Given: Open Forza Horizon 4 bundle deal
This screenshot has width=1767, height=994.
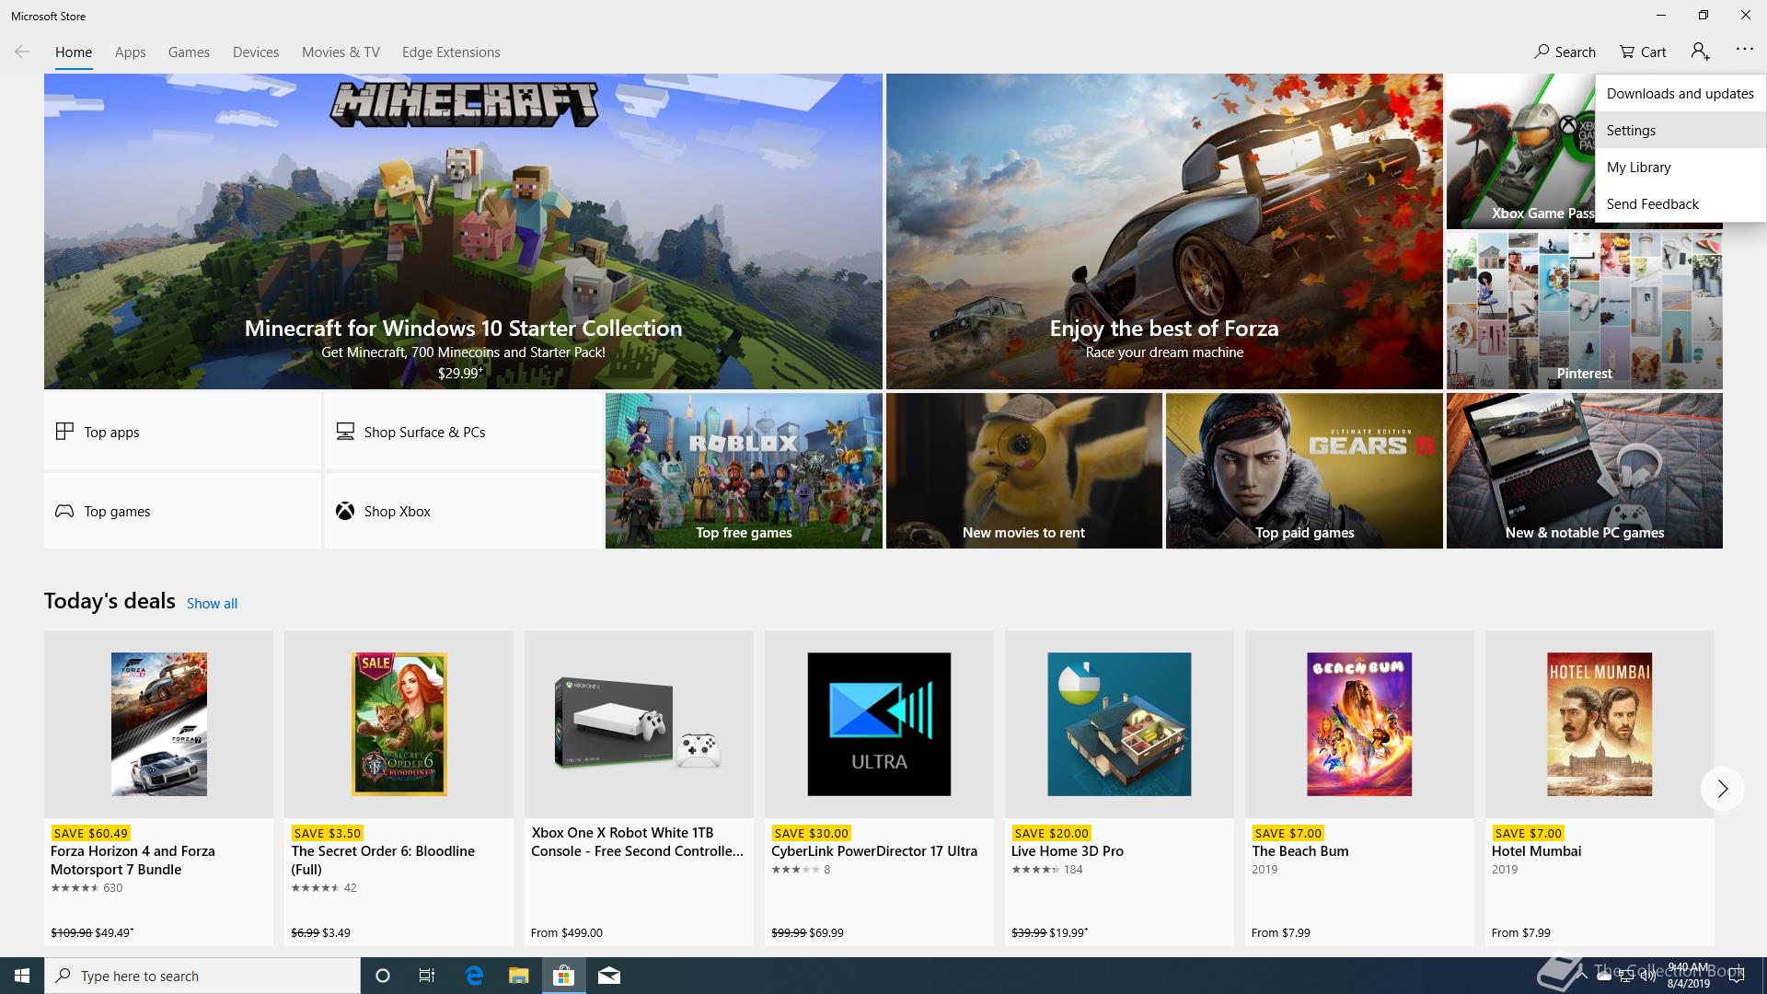Looking at the screenshot, I should pyautogui.click(x=158, y=788).
